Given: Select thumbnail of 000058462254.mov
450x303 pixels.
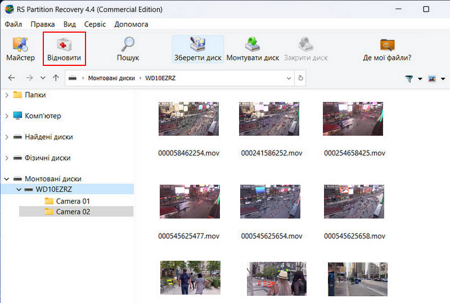Looking at the screenshot, I should 188,119.
